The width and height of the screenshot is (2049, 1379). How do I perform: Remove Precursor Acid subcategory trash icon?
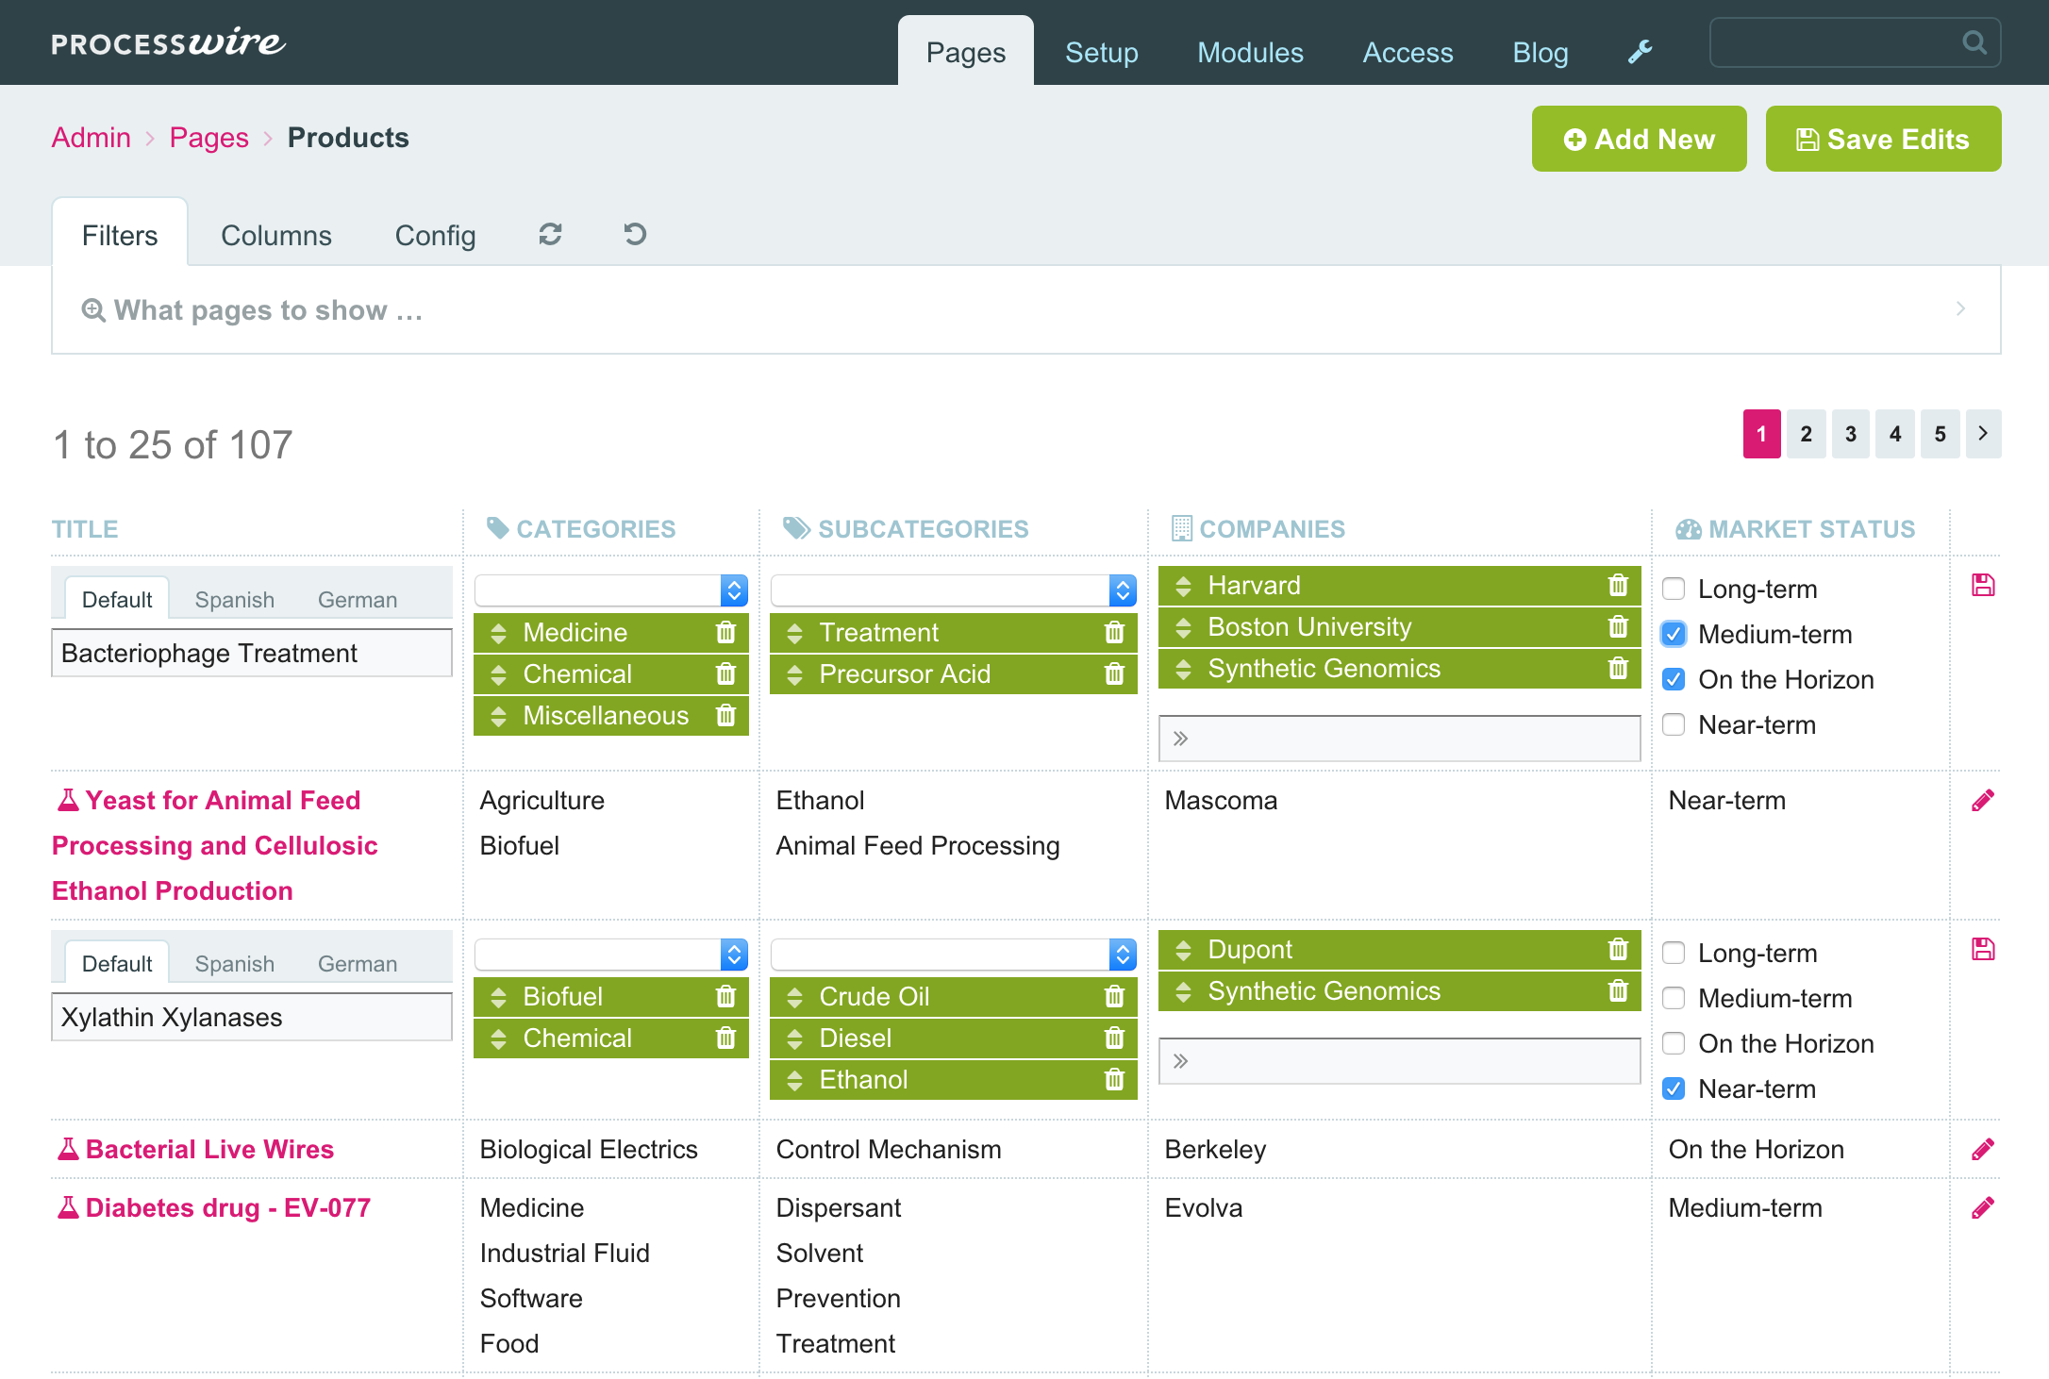1114,673
